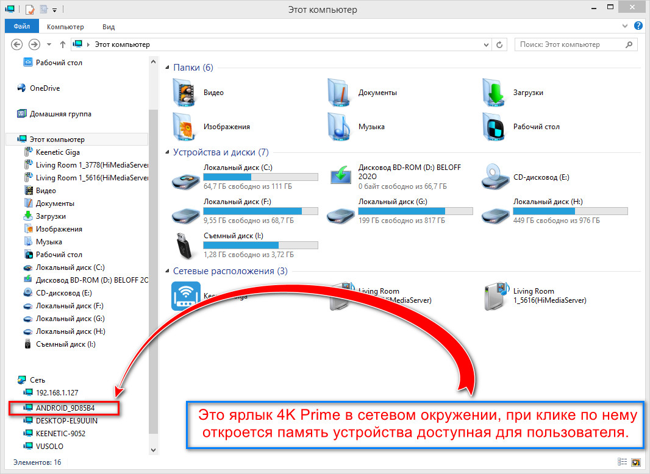This screenshot has width=650, height=474.
Task: Switch to the Вид ribbon tab
Action: (x=109, y=27)
